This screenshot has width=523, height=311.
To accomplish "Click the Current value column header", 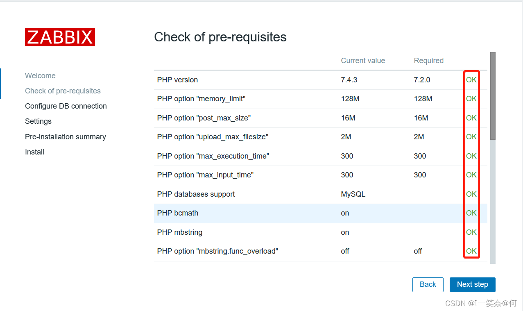I will click(x=362, y=61).
